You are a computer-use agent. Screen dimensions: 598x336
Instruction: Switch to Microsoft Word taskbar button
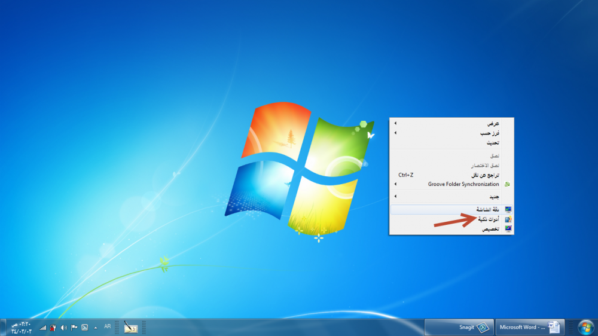pyautogui.click(x=529, y=327)
